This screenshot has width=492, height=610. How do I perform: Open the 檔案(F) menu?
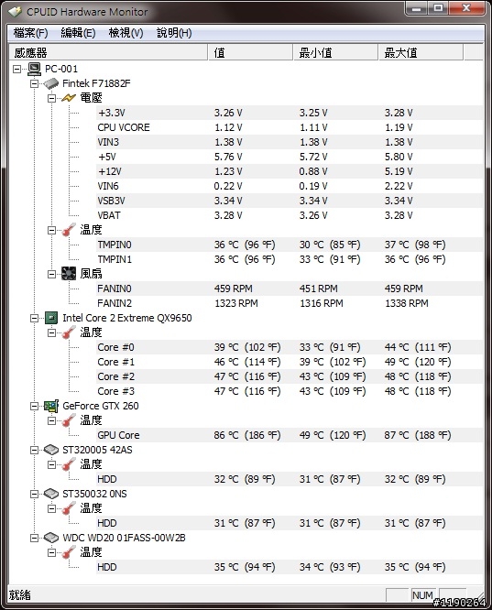(x=30, y=33)
